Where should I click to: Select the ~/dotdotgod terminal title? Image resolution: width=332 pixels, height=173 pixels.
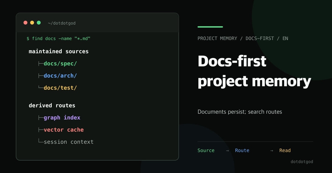tap(62, 23)
